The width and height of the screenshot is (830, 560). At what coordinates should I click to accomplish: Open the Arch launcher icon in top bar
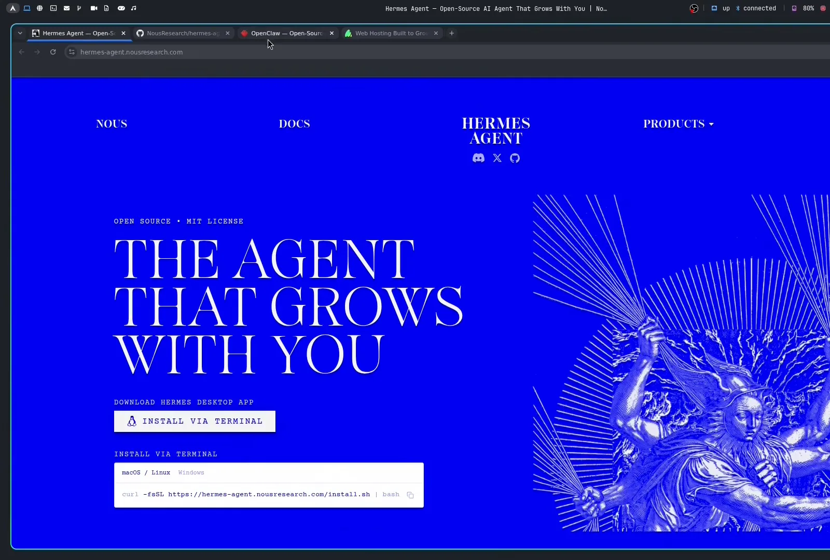click(x=12, y=8)
